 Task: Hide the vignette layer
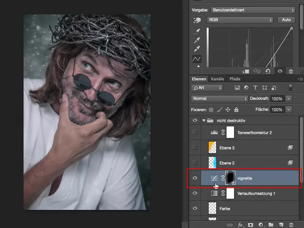click(195, 178)
